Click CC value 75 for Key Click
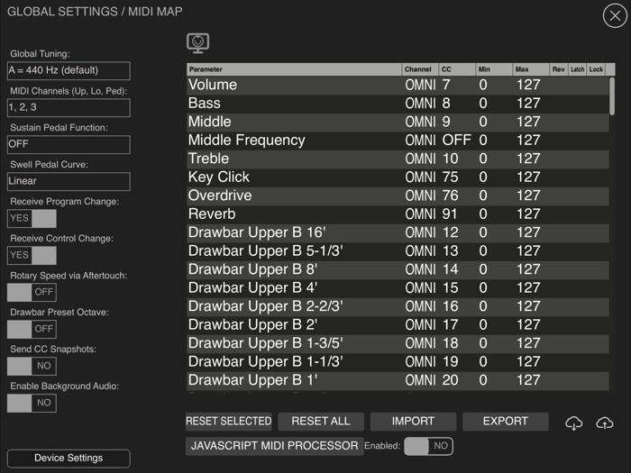The image size is (631, 473). [x=451, y=177]
